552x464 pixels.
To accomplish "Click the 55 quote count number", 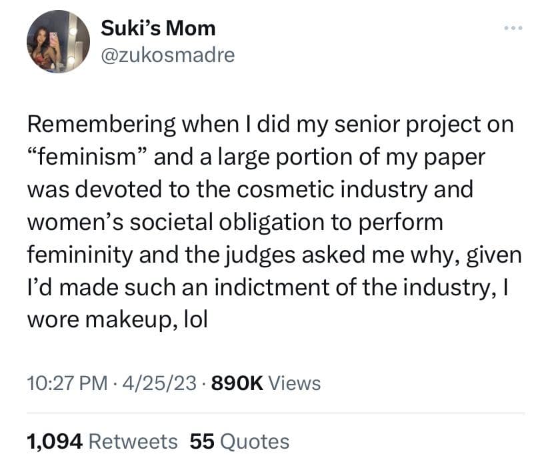I will point(201,441).
